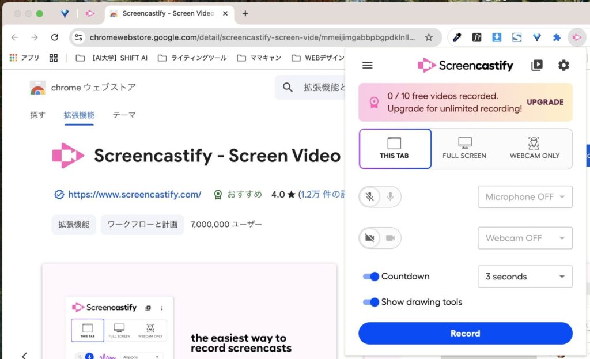Select the WEBCAM ONLY recording mode
This screenshot has width=590, height=359.
[534, 149]
